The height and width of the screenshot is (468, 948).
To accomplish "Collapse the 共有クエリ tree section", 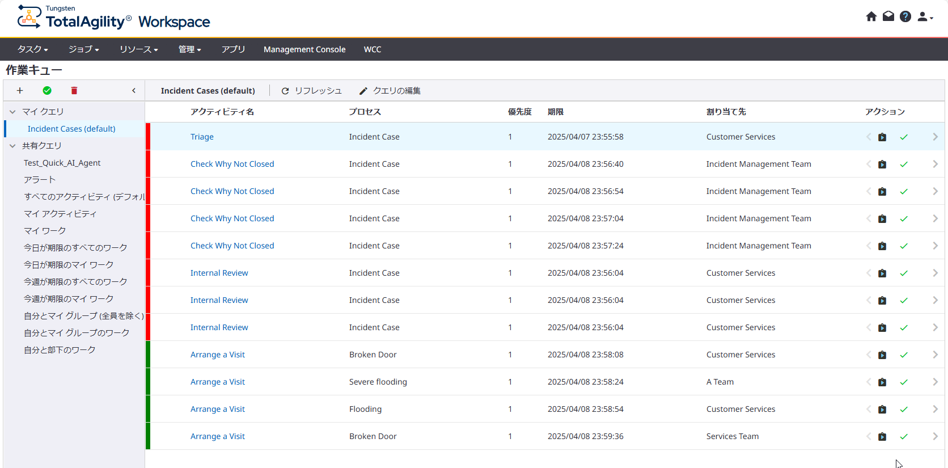I will pos(12,146).
